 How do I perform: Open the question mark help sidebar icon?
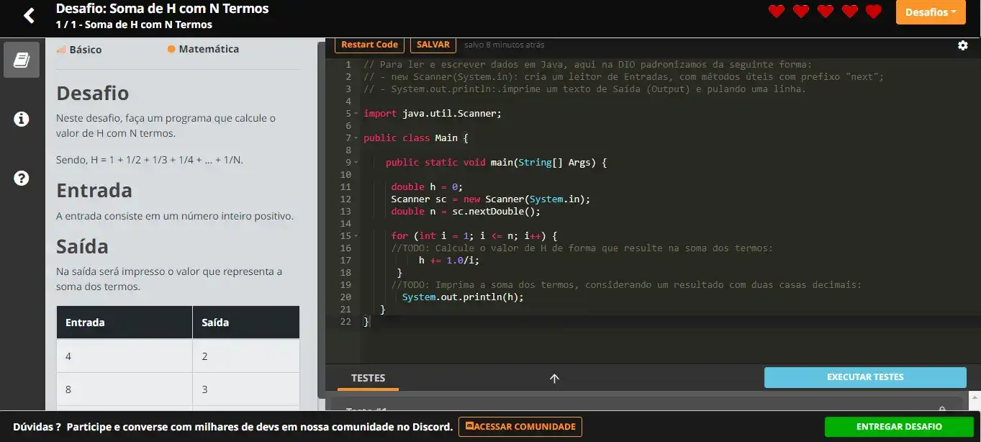pos(22,178)
